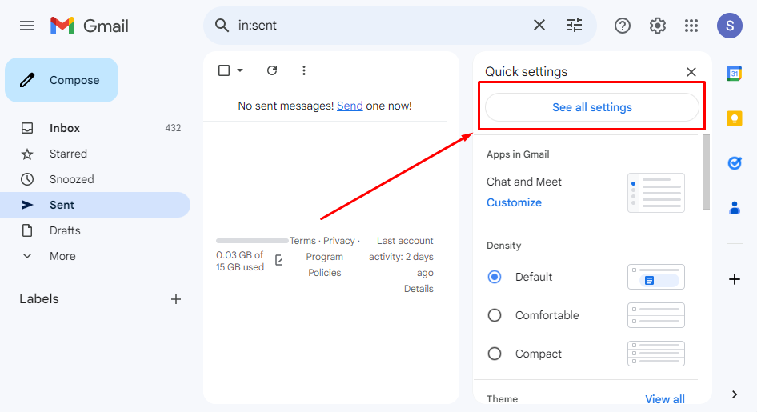Click the Inbox count 432
Image resolution: width=757 pixels, height=412 pixels.
point(173,128)
